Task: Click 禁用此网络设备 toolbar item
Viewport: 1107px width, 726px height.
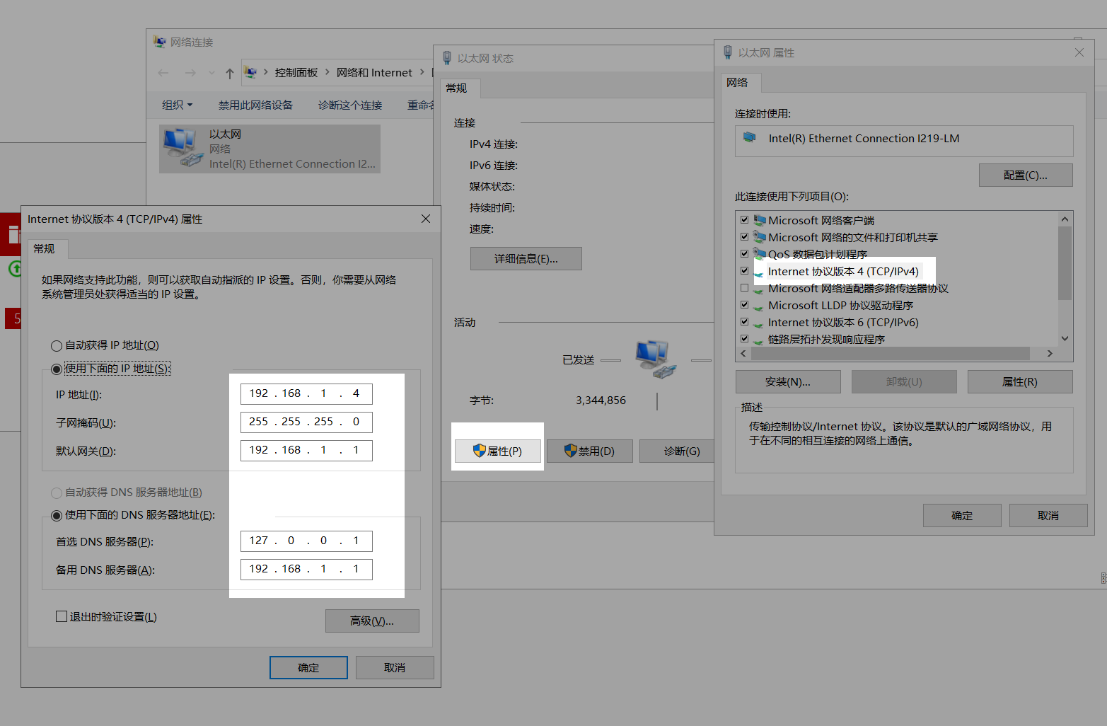Action: pyautogui.click(x=255, y=105)
